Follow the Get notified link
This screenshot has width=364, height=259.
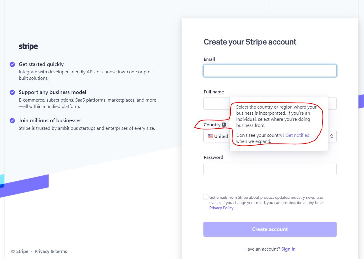[x=298, y=135]
